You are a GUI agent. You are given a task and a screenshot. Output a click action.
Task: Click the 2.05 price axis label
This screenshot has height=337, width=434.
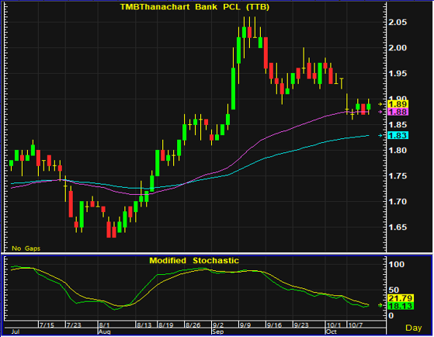coord(398,23)
